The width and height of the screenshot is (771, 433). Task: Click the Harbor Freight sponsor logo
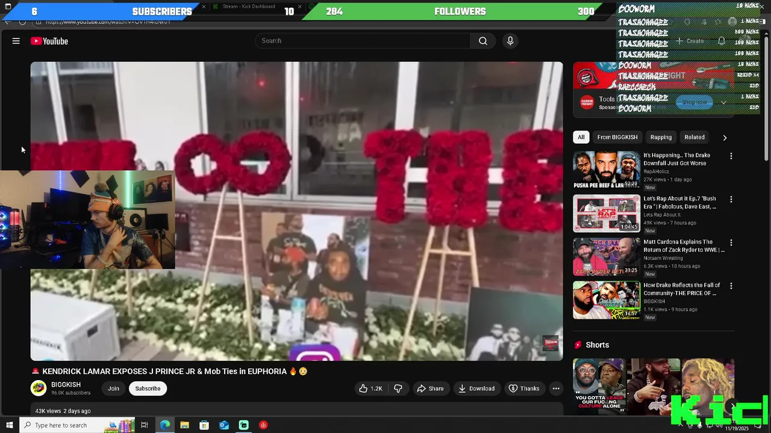pos(587,102)
